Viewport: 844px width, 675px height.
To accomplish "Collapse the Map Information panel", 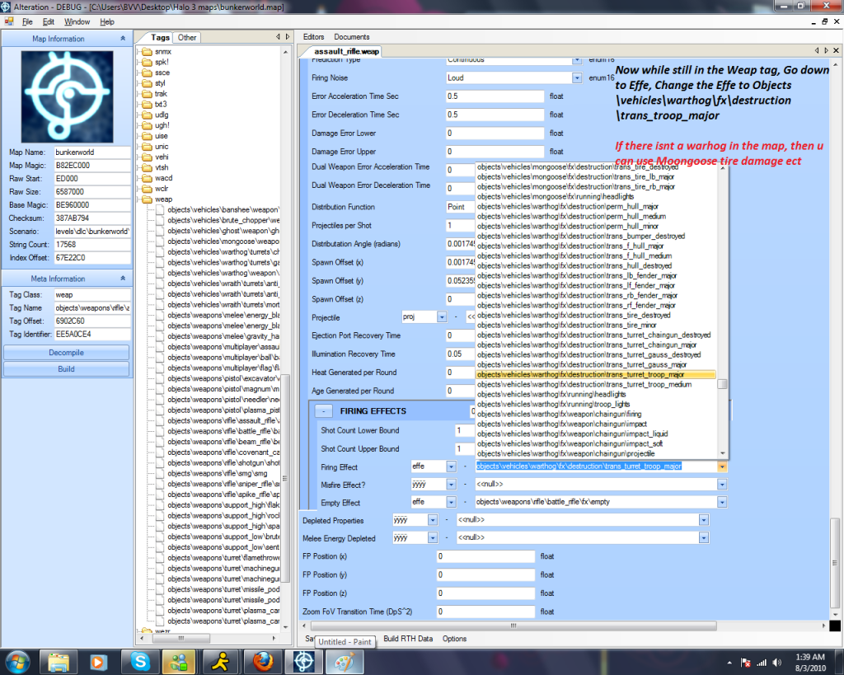I will tap(123, 39).
